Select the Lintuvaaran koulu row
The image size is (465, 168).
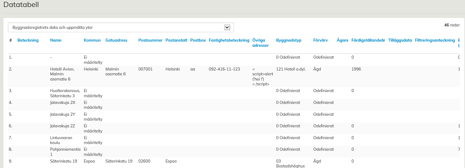61,140
